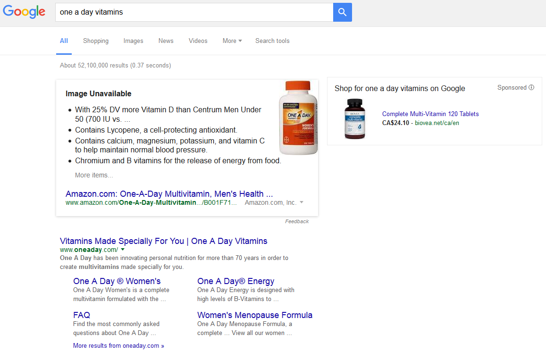This screenshot has height=352, width=546.
Task: Switch to the Shopping tab
Action: (96, 41)
